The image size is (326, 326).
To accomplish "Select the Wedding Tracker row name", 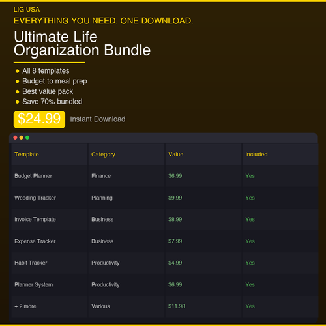I will (x=35, y=198).
